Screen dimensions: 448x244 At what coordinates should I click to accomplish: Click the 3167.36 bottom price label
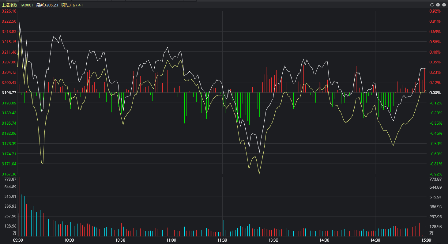click(x=9, y=174)
